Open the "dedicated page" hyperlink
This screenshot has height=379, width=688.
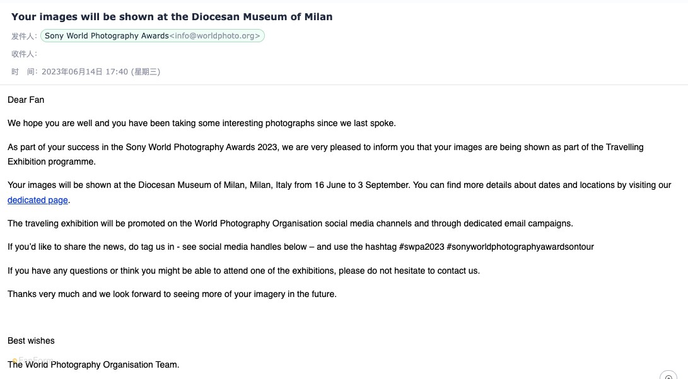(37, 200)
